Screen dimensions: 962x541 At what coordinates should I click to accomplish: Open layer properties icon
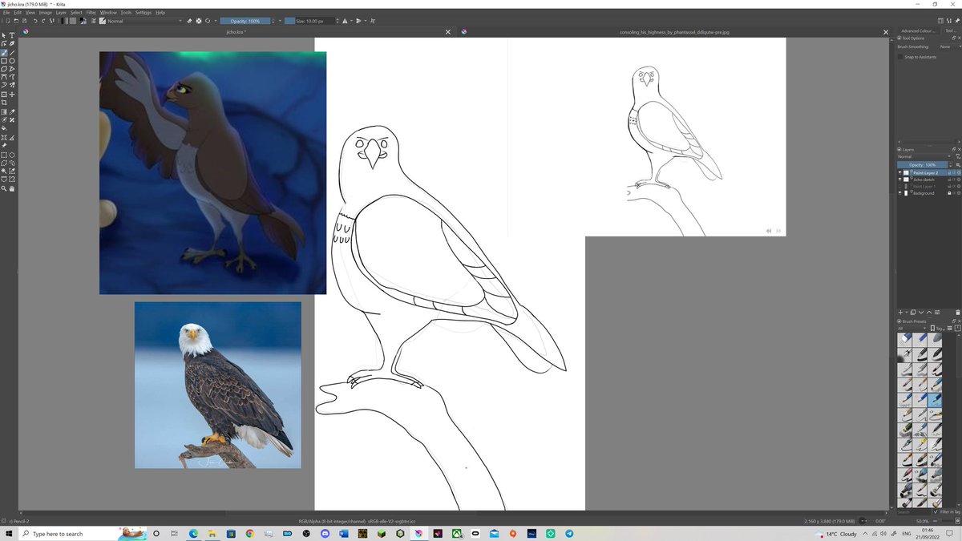point(936,312)
